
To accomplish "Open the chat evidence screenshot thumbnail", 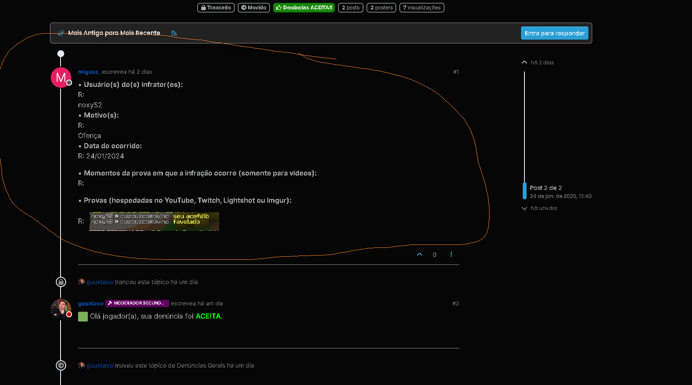I will tap(154, 221).
